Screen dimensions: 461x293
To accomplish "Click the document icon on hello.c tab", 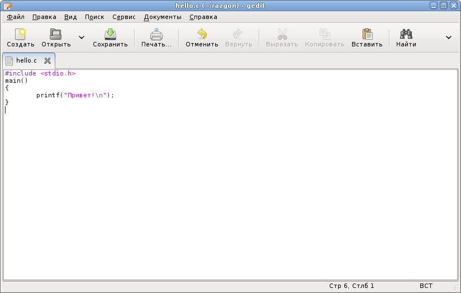I will click(x=9, y=60).
